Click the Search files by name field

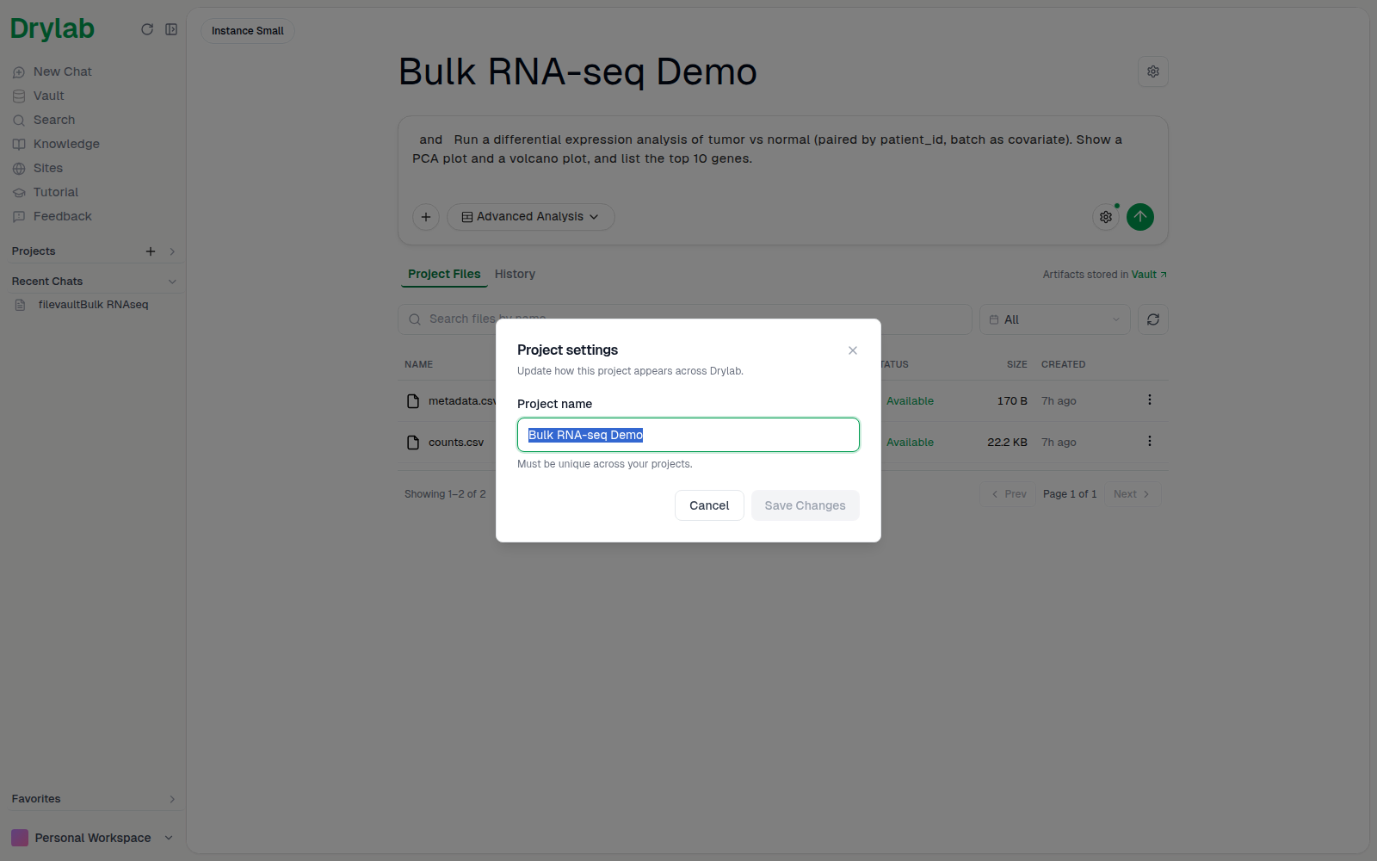pyautogui.click(x=685, y=319)
